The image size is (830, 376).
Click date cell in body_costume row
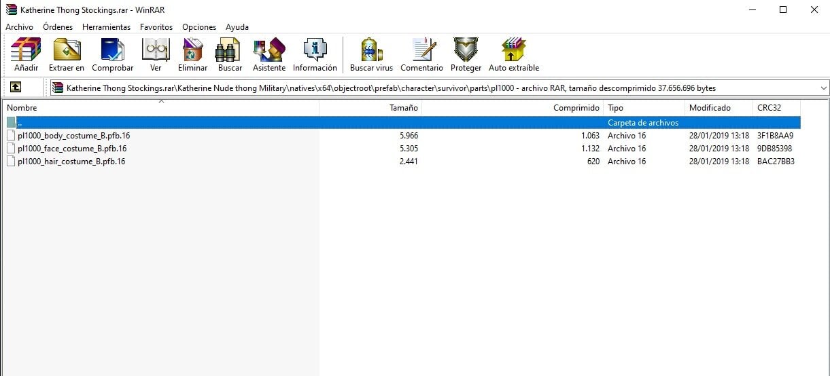pos(719,136)
